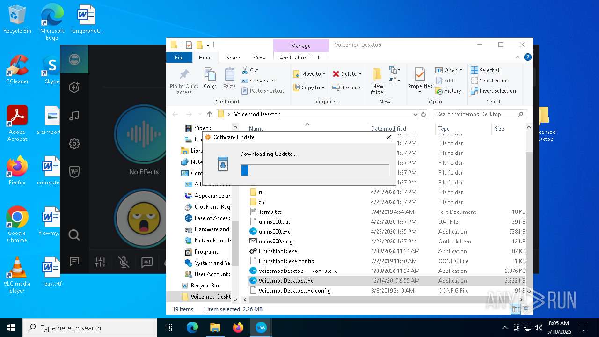
Task: Open Voicemod music note sidebar icon
Action: [x=74, y=115]
